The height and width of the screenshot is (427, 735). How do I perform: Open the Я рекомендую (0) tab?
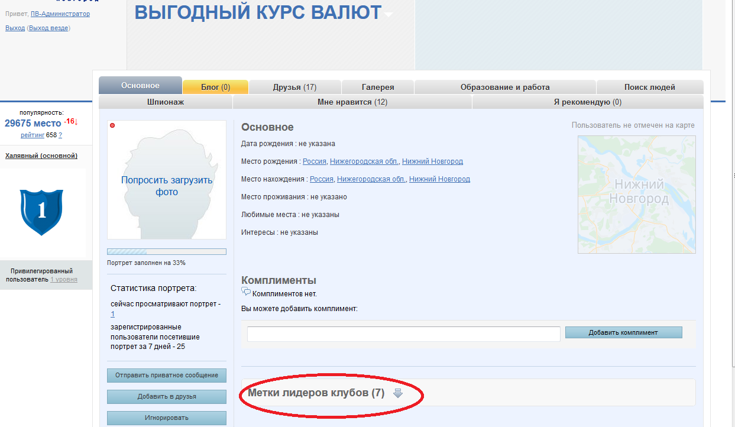click(588, 102)
